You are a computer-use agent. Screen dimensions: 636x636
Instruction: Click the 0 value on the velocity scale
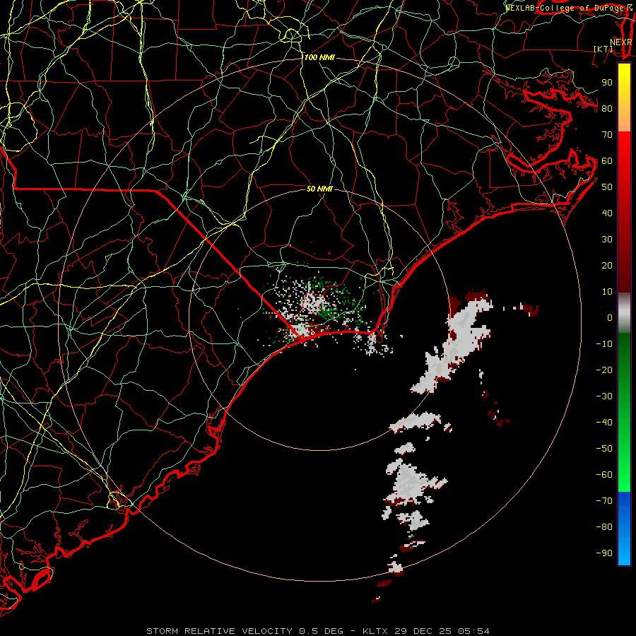[610, 318]
